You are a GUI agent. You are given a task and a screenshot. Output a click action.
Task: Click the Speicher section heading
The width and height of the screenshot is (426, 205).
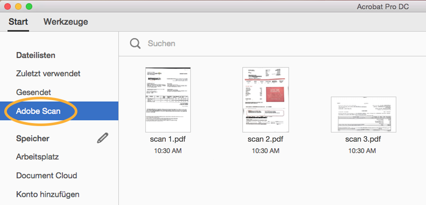(x=33, y=138)
